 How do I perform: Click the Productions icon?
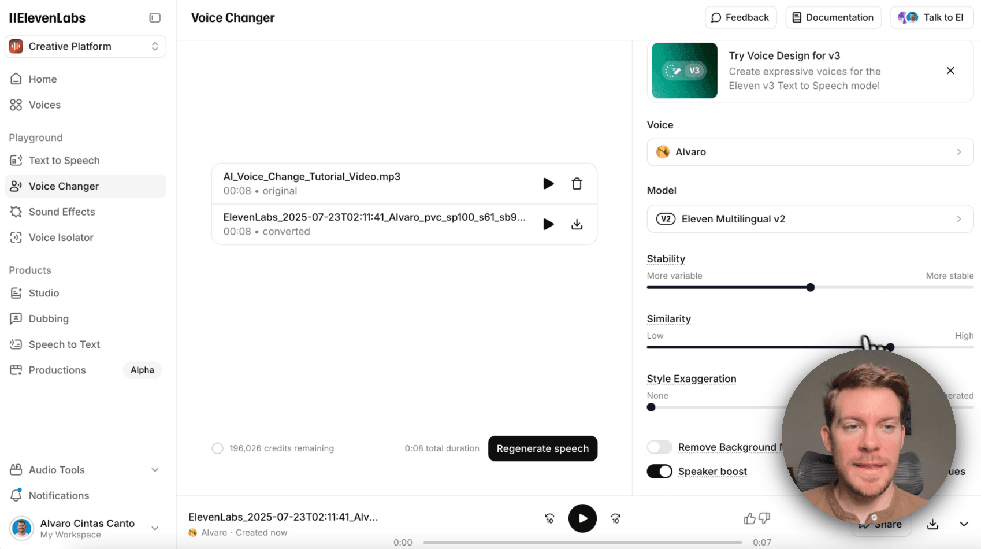click(16, 370)
